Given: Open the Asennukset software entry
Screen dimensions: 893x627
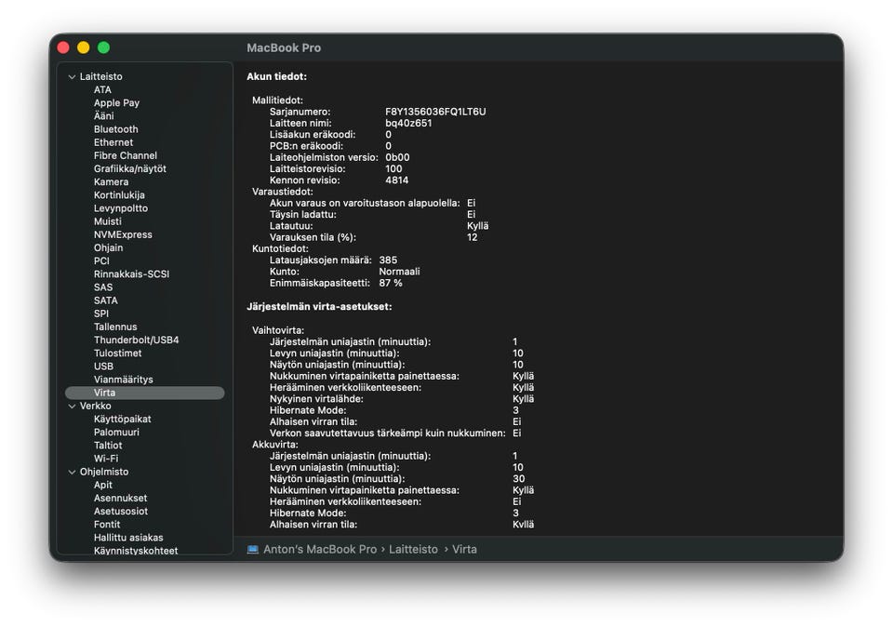Looking at the screenshot, I should point(120,499).
